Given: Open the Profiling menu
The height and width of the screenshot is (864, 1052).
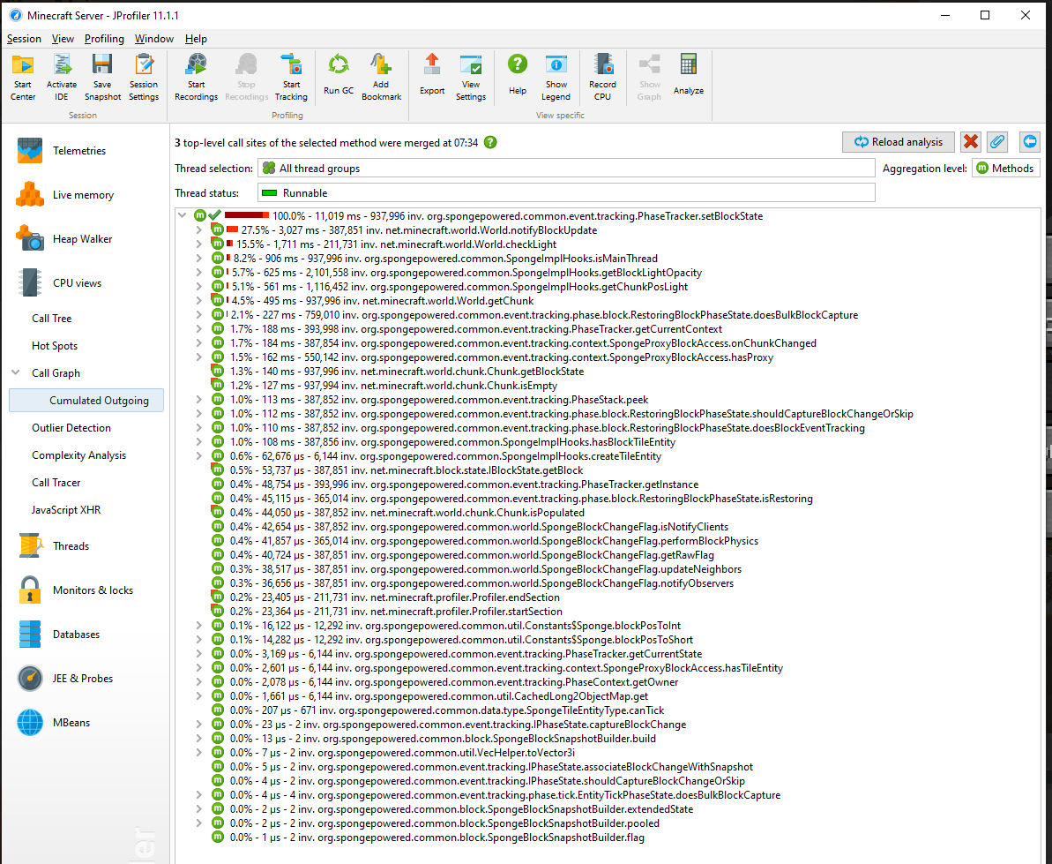Looking at the screenshot, I should 104,39.
